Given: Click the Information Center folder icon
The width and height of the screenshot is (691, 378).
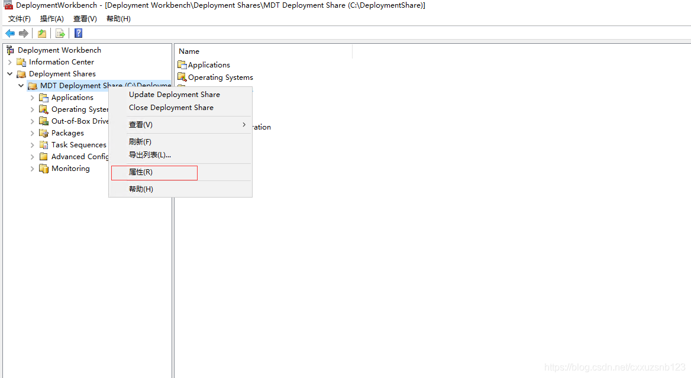Looking at the screenshot, I should [21, 62].
